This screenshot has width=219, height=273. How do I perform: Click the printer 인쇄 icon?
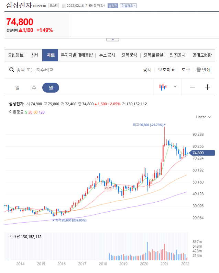pyautogui.click(x=199, y=70)
